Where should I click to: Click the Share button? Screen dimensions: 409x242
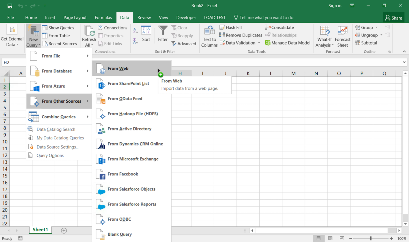click(x=394, y=17)
